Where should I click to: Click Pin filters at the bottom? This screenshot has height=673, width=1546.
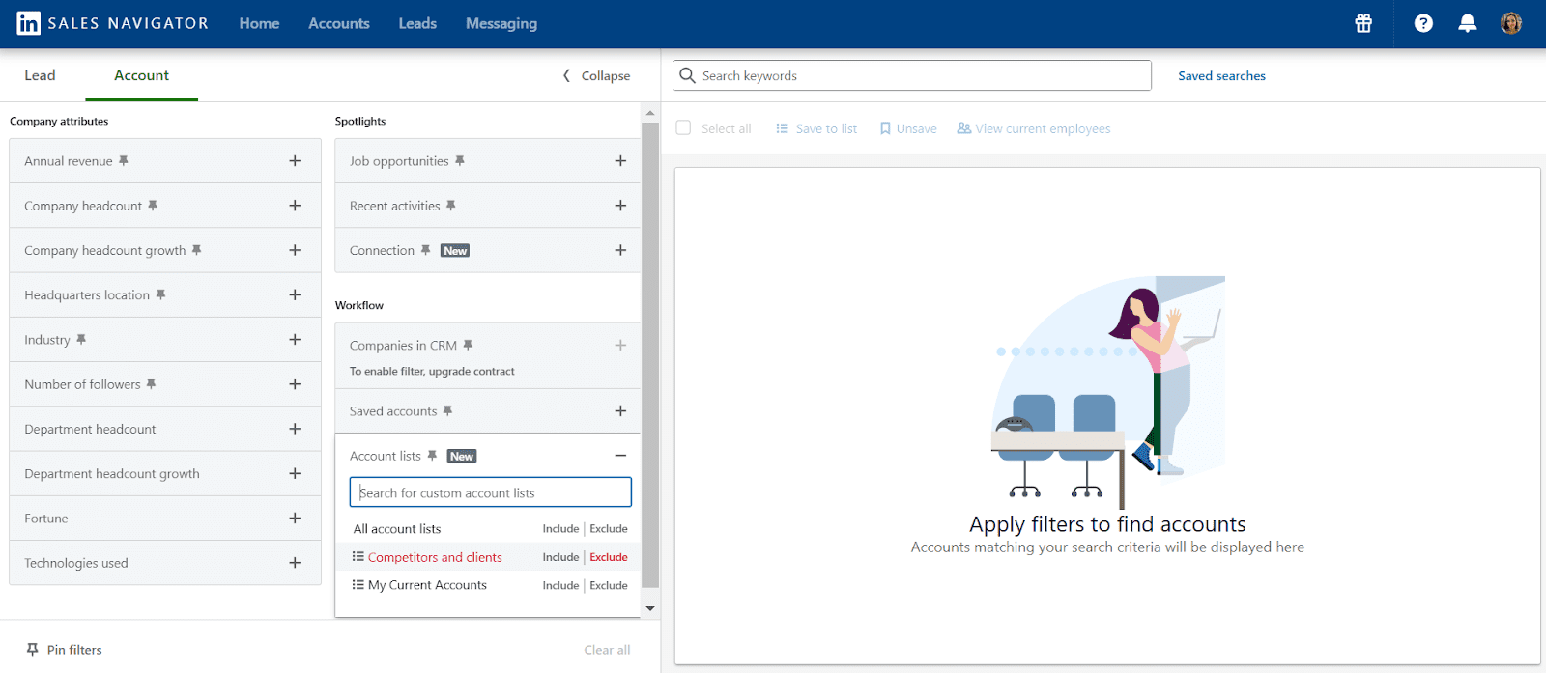[x=65, y=650]
